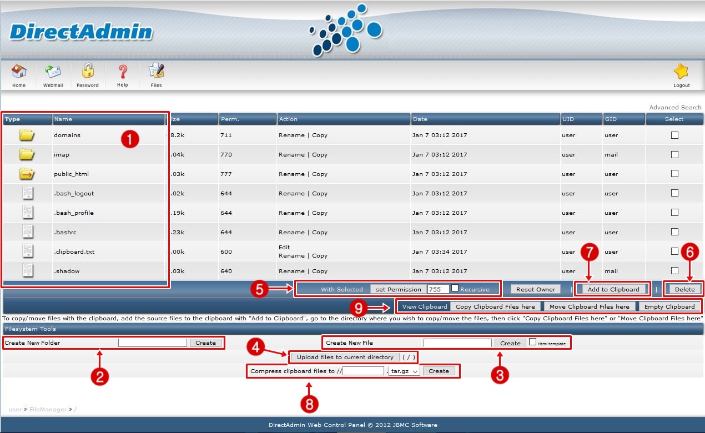705x433 pixels.
Task: Click the .bashrc file icon
Action: pos(27,232)
